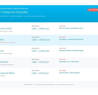The image size is (98, 95).
Task: Open the andrebranco.pt footer link
Action: coord(28,85)
